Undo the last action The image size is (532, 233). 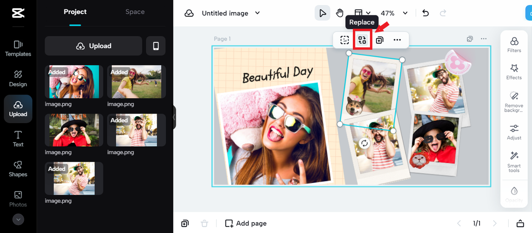425,13
